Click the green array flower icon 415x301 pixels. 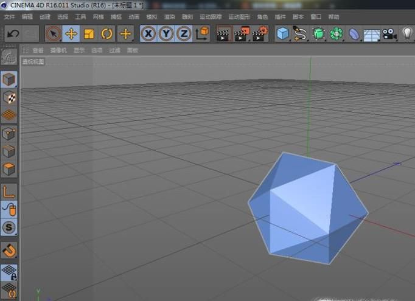[x=336, y=33]
